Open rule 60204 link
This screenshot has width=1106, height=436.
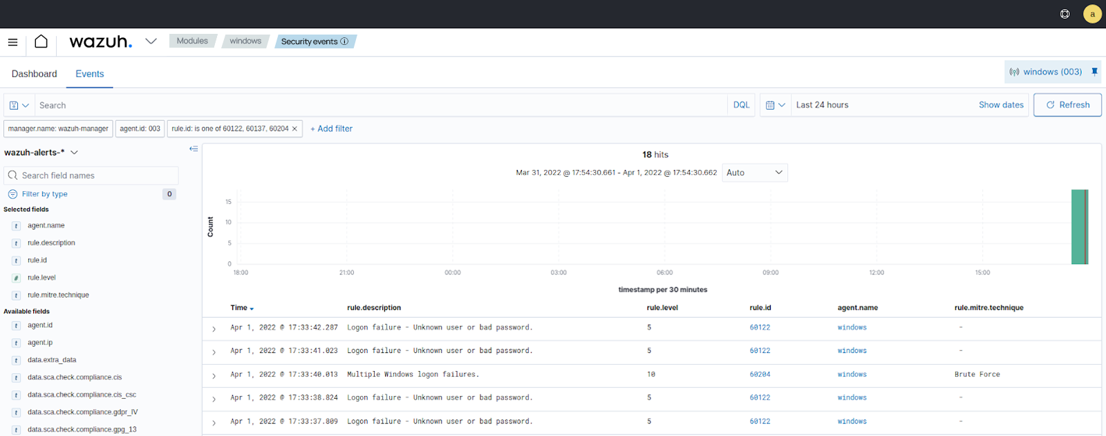pyautogui.click(x=760, y=375)
